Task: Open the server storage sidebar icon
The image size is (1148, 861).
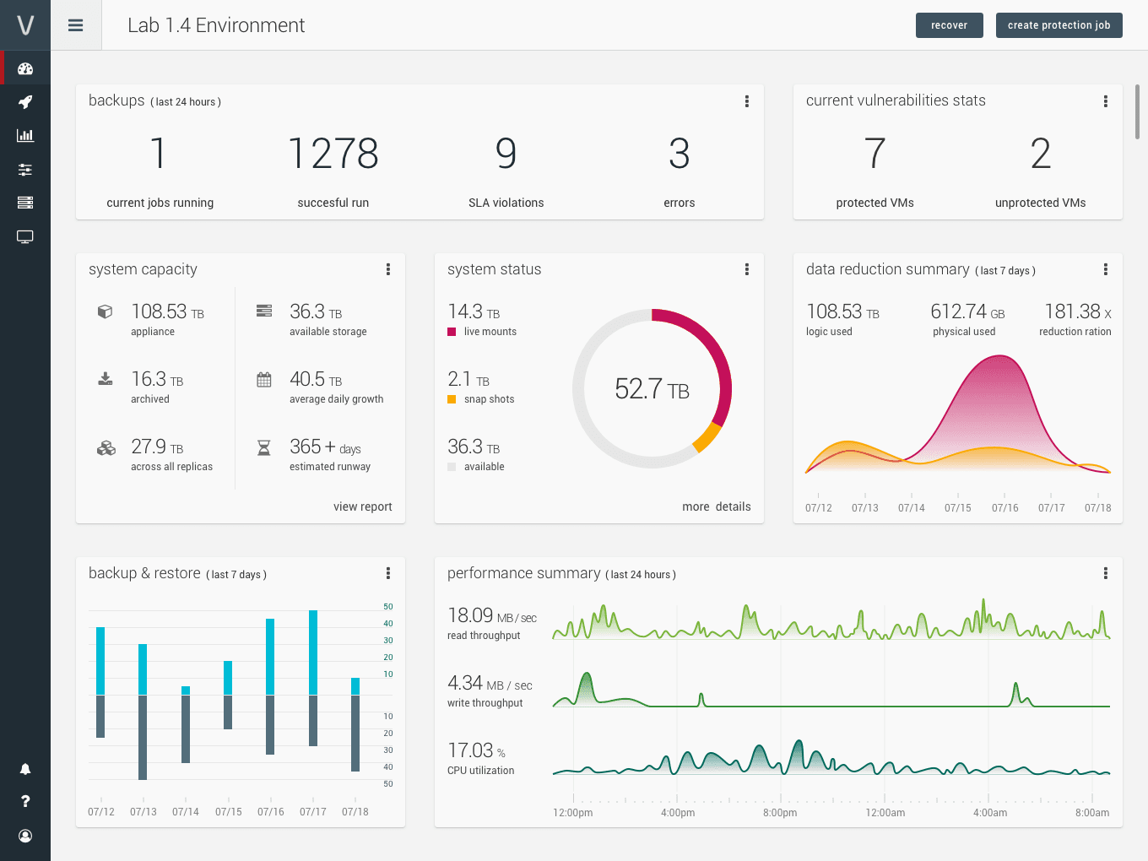Action: point(25,203)
